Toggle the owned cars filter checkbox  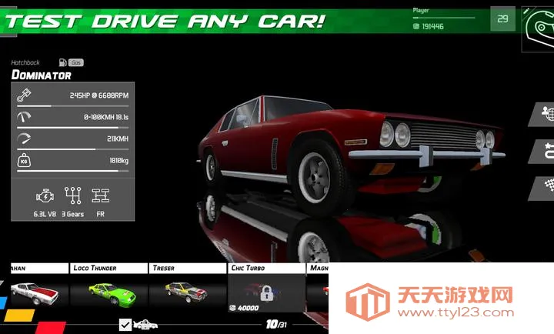click(125, 325)
